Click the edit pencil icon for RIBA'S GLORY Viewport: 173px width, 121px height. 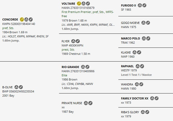[x=148, y=112]
